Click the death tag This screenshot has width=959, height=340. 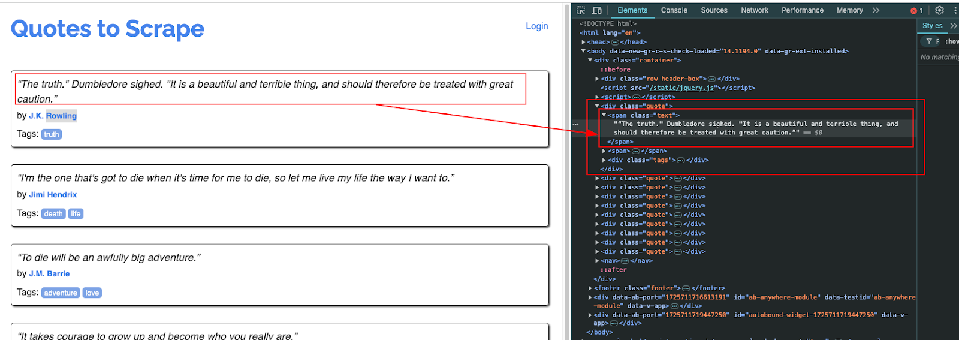[x=53, y=214]
